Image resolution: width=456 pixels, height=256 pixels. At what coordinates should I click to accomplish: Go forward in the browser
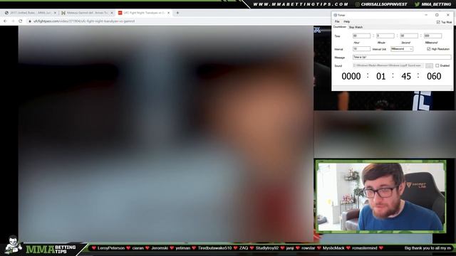coord(13,21)
